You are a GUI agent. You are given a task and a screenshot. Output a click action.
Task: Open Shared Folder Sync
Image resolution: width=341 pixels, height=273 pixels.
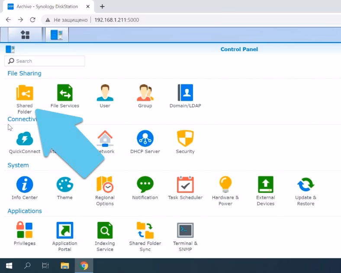point(145,231)
